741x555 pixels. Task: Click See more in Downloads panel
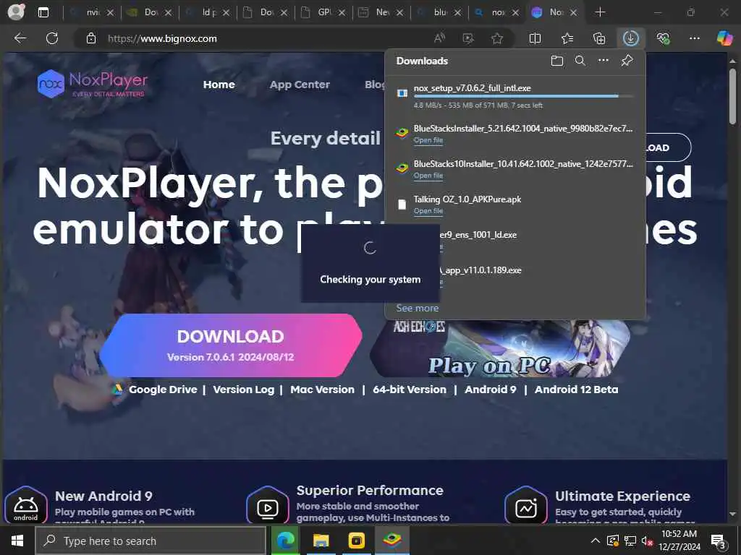(x=418, y=308)
